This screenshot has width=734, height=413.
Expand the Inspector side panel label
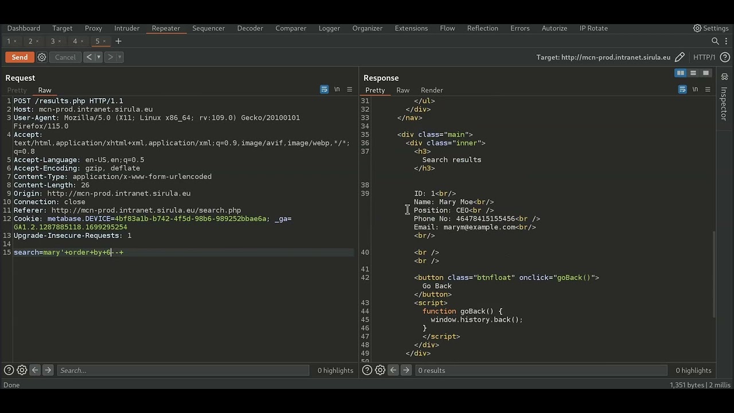click(x=725, y=103)
